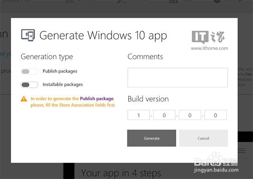Screen dimensions: 253x179
Task: Click the Your app in 4 steps heading
Action: pos(121,173)
